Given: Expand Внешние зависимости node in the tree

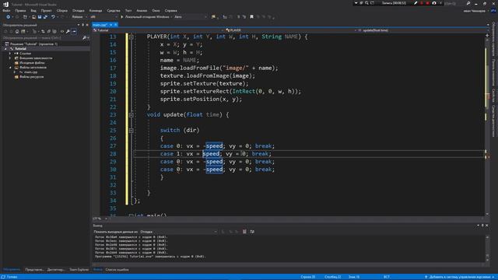Looking at the screenshot, I should pyautogui.click(x=10, y=58).
